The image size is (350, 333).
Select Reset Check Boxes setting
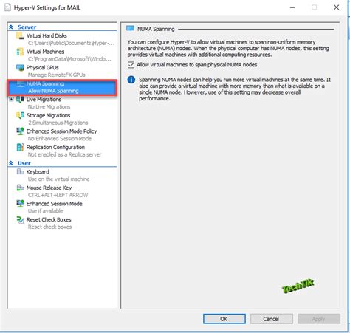pos(49,219)
